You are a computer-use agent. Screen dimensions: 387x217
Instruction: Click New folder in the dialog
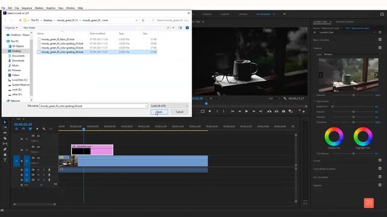pos(29,28)
